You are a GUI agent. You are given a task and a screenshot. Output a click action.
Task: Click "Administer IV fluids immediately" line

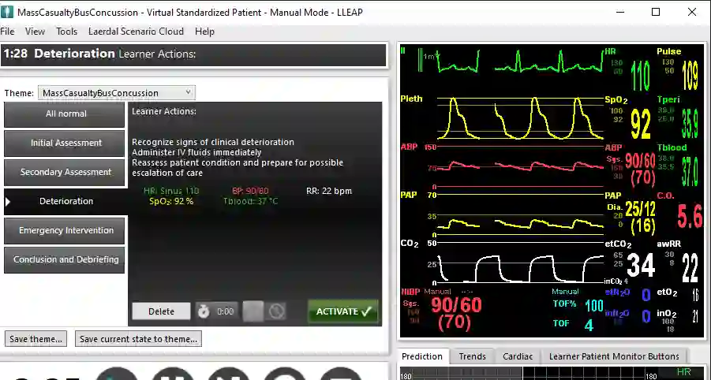(196, 152)
